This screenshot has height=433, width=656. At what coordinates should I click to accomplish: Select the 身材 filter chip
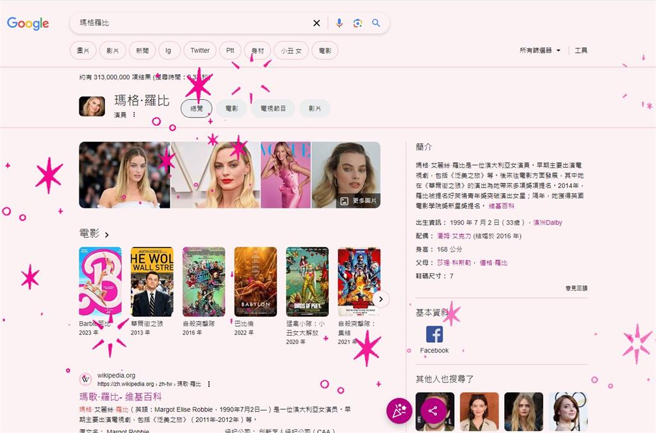258,51
